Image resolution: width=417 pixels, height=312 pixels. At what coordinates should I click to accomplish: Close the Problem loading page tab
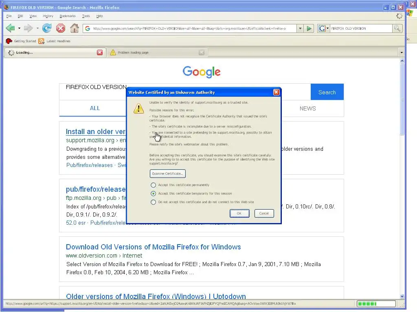point(202,52)
